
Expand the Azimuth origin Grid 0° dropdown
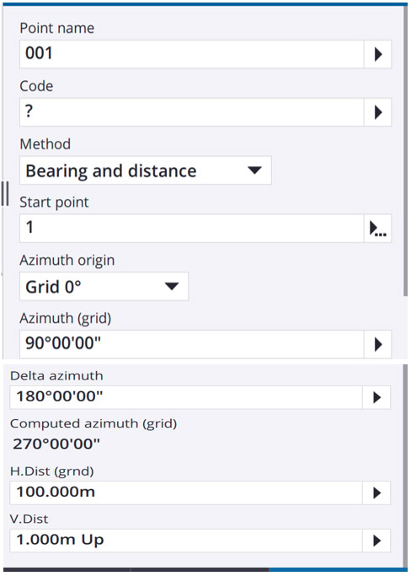[x=104, y=287]
